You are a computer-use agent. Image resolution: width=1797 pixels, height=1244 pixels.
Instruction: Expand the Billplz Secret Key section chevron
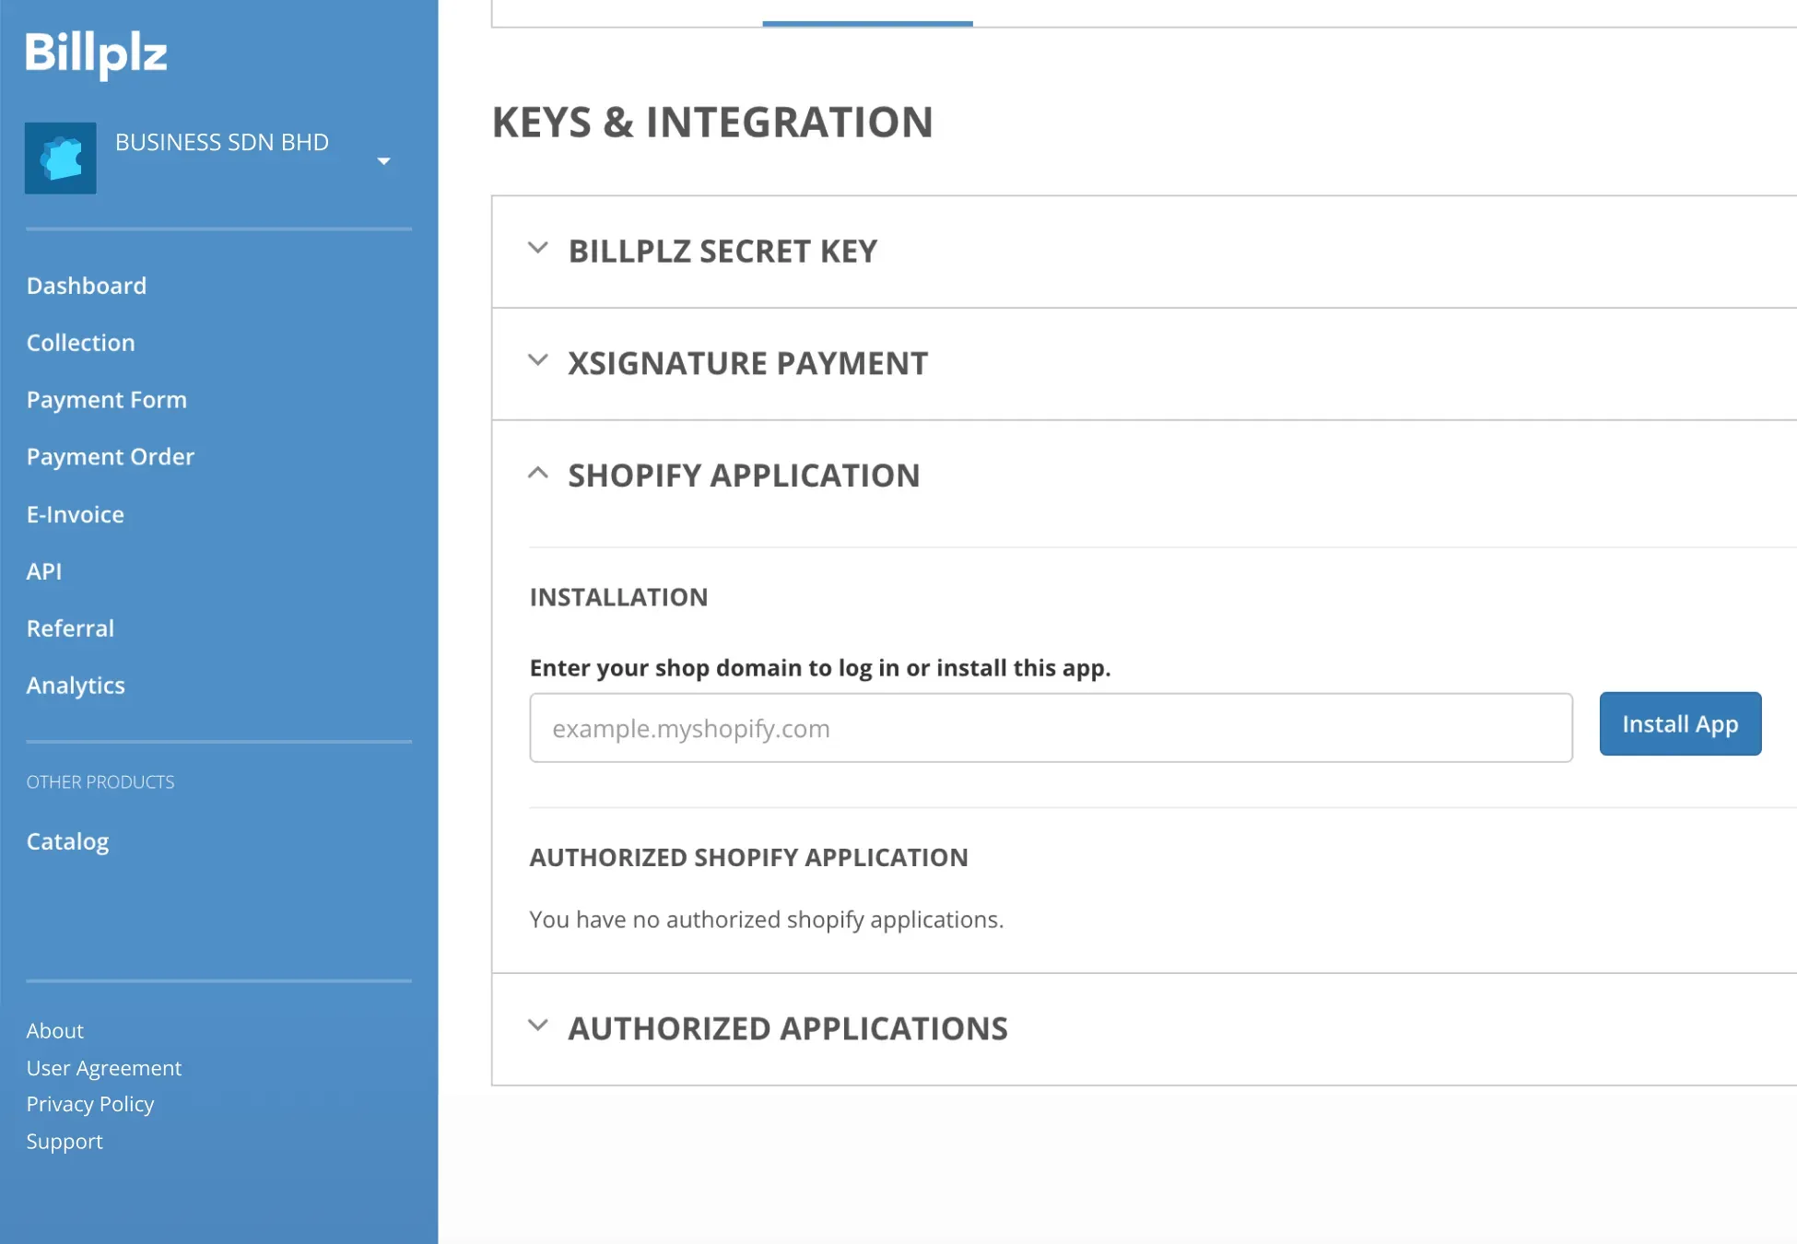coord(538,248)
